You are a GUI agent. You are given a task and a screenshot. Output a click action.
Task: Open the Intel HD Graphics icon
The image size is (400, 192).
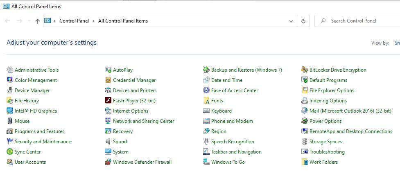[10, 111]
